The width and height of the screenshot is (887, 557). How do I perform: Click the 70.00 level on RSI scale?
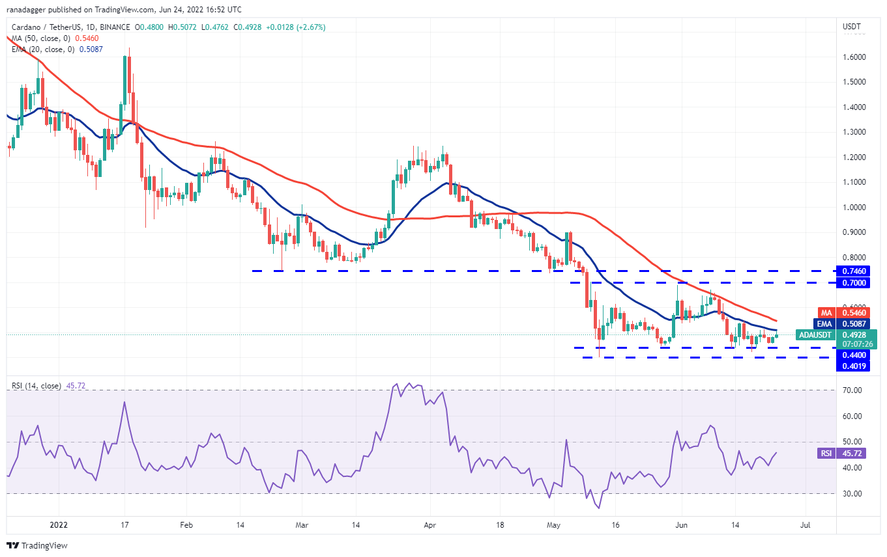[x=853, y=390]
